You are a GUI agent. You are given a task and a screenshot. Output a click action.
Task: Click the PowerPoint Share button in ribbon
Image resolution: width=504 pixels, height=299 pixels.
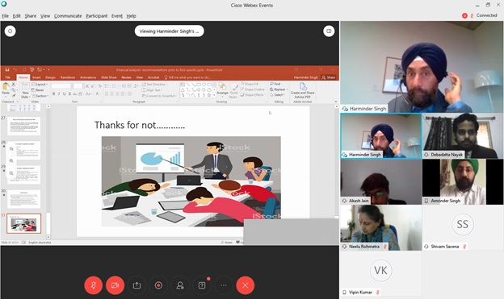click(x=329, y=77)
